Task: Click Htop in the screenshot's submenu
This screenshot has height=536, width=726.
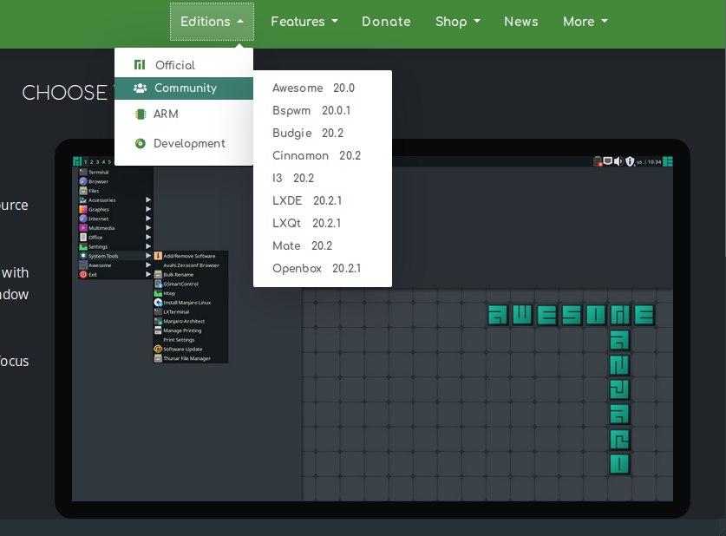Action: click(190, 293)
